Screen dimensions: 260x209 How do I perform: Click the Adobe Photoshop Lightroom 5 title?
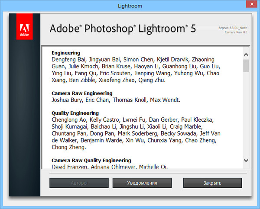pos(123,28)
